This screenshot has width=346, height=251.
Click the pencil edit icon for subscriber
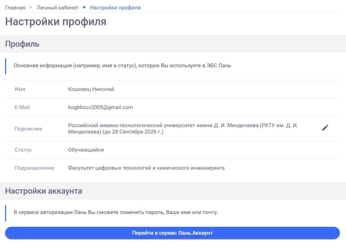coord(325,128)
